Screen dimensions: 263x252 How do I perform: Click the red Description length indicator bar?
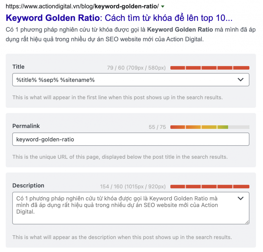click(x=210, y=186)
